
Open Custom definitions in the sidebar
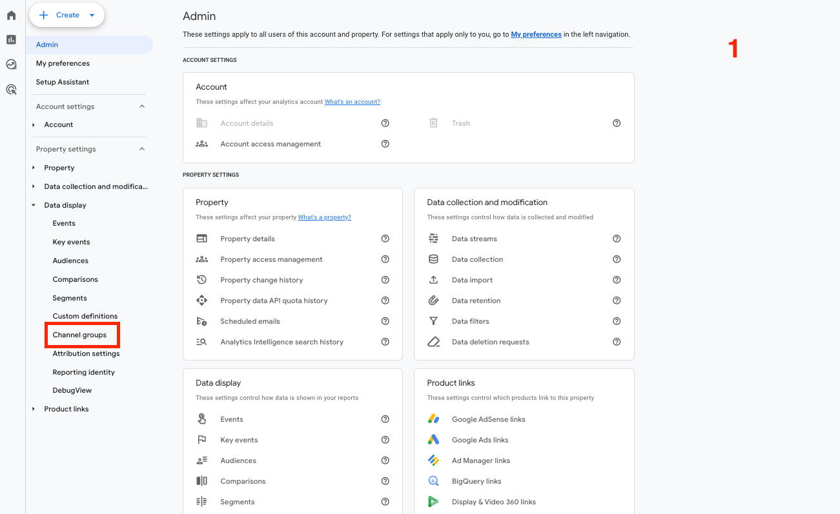point(85,316)
